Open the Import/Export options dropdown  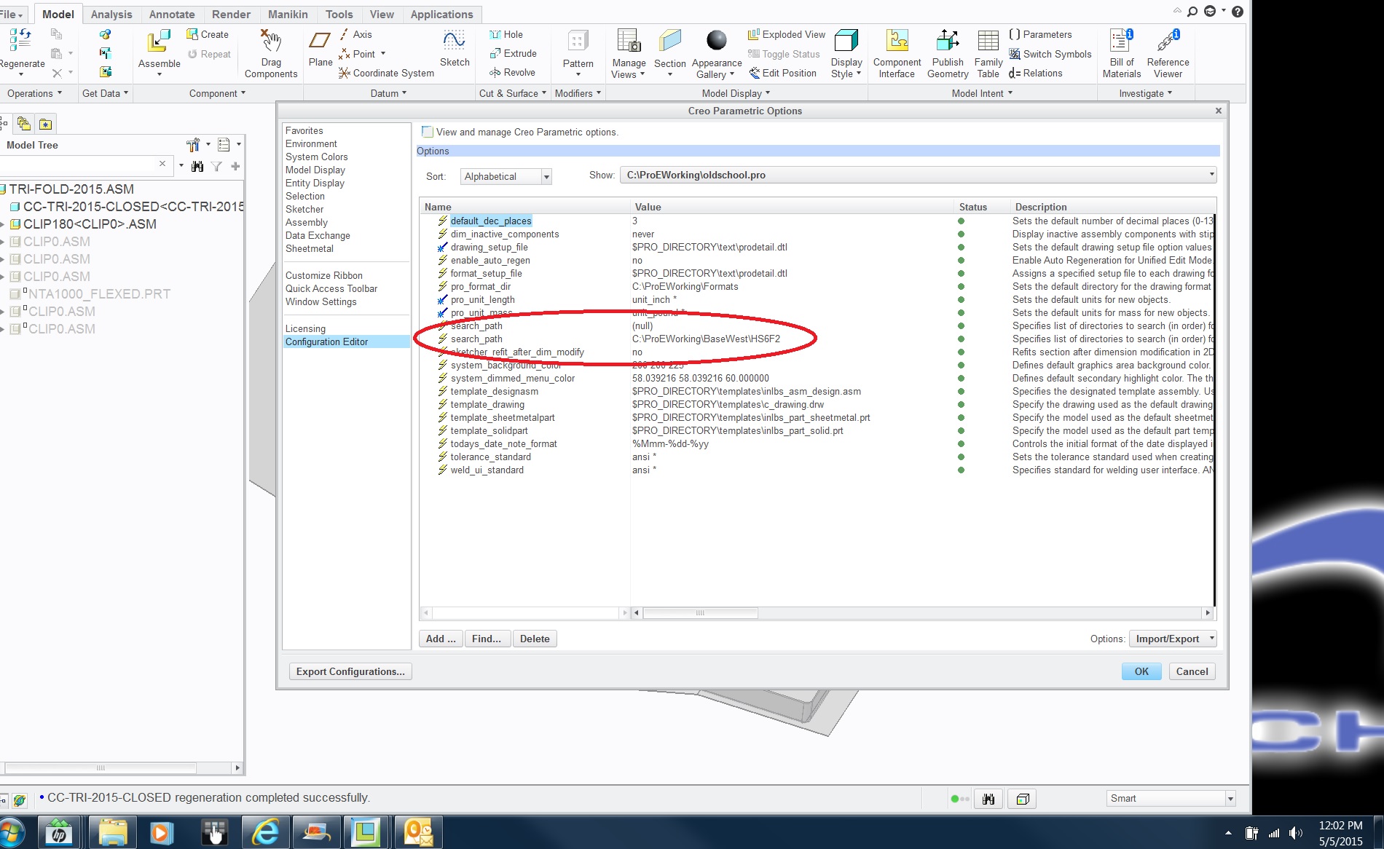pos(1173,639)
